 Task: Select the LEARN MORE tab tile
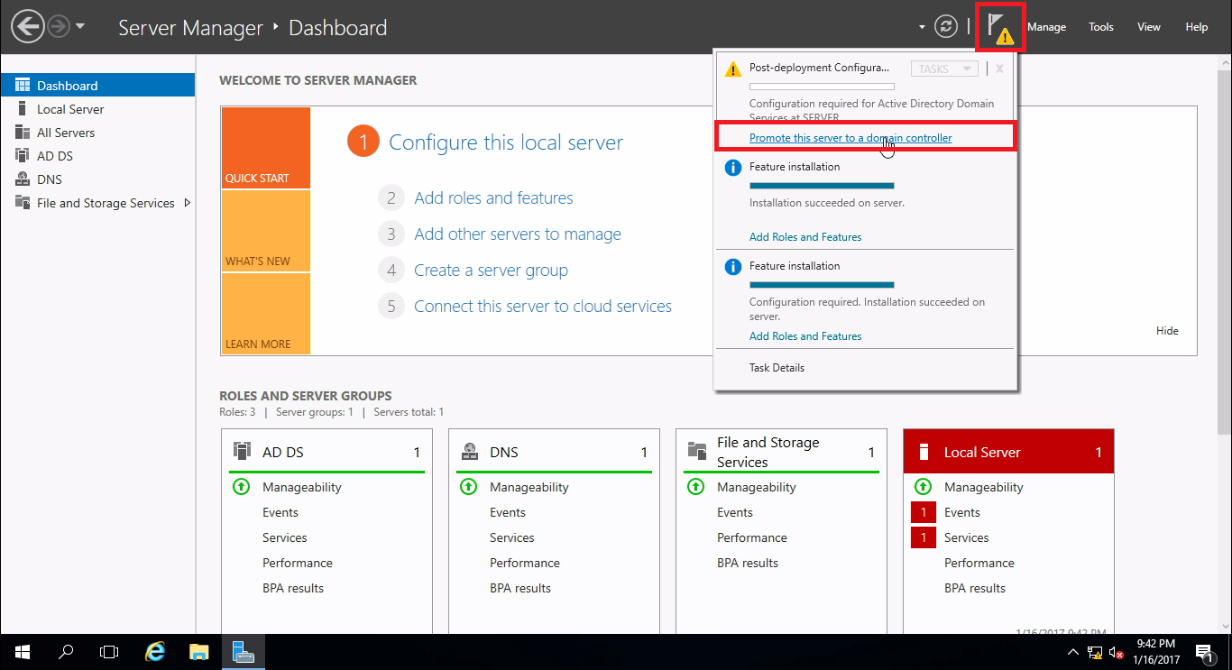(x=265, y=314)
